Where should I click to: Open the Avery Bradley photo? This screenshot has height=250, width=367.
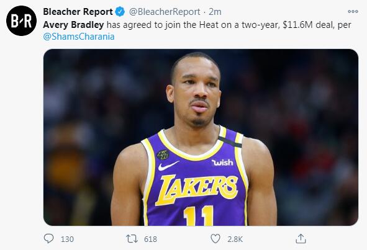point(201,137)
